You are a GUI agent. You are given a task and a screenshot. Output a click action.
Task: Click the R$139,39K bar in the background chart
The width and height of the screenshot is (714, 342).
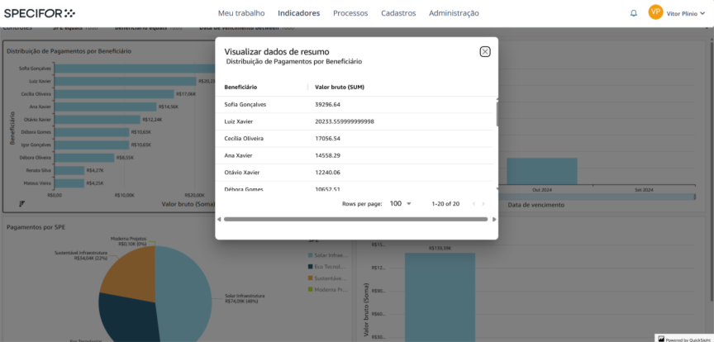pos(440,297)
